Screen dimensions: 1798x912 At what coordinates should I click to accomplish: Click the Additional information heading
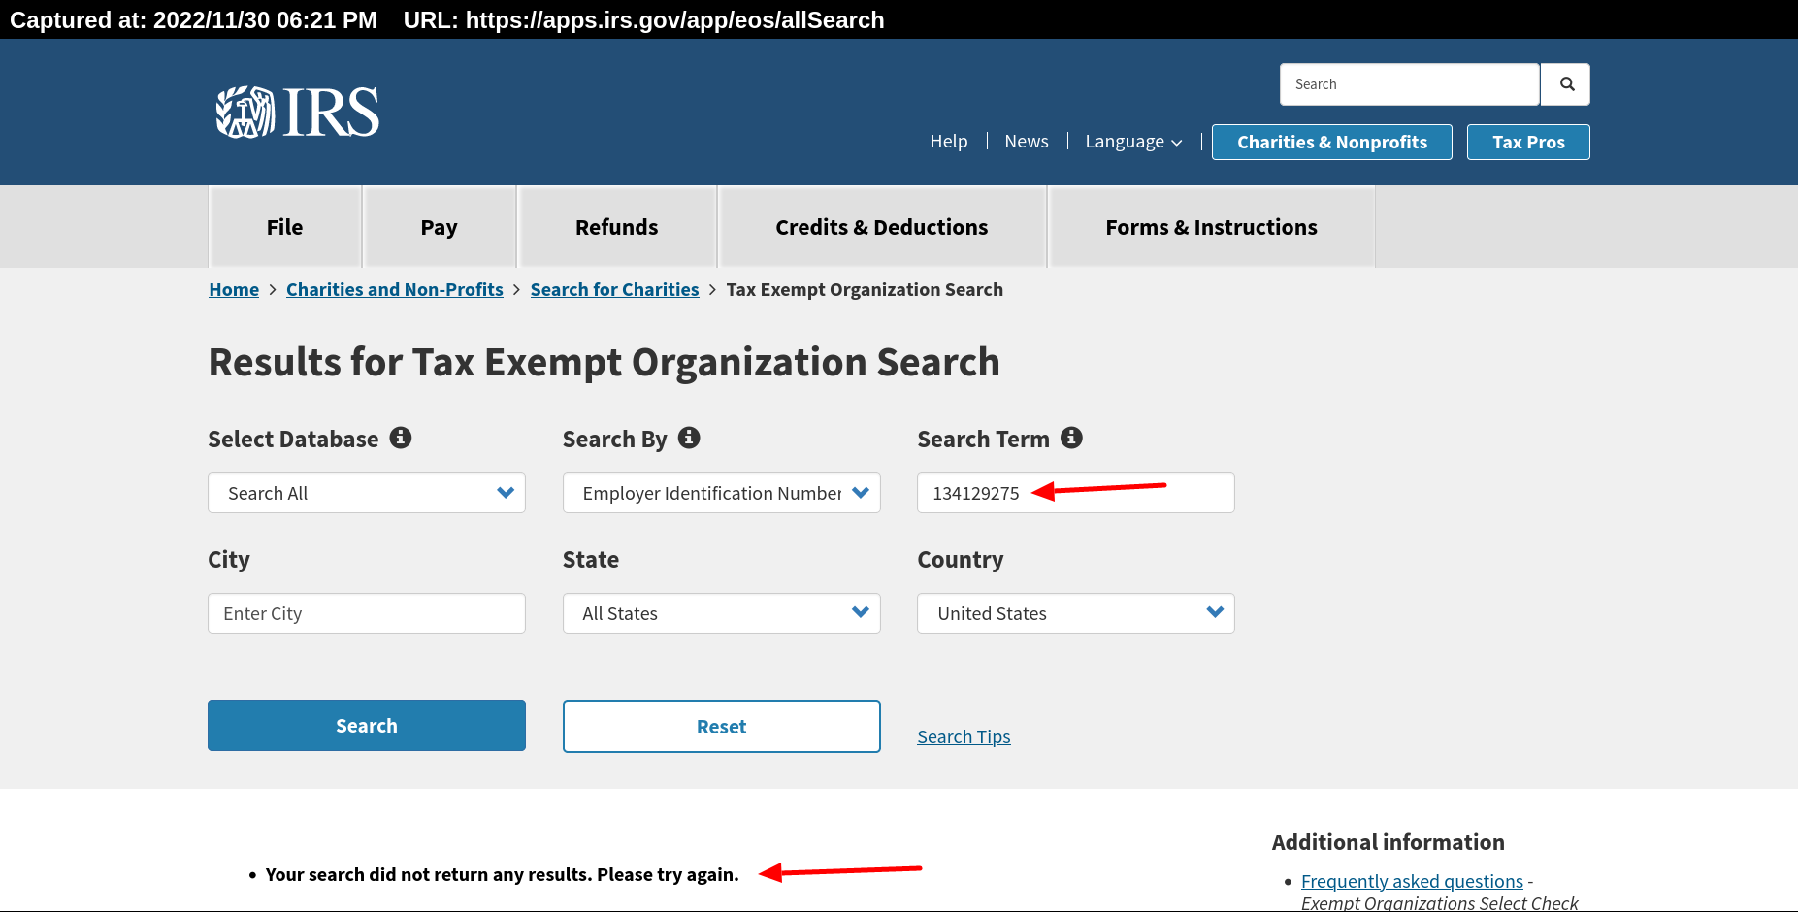pyautogui.click(x=1388, y=842)
